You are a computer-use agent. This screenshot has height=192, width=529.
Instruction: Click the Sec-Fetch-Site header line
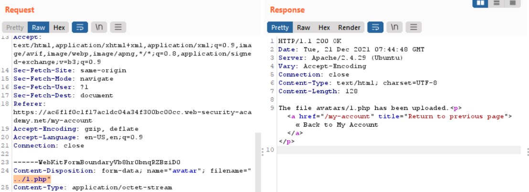click(x=70, y=71)
